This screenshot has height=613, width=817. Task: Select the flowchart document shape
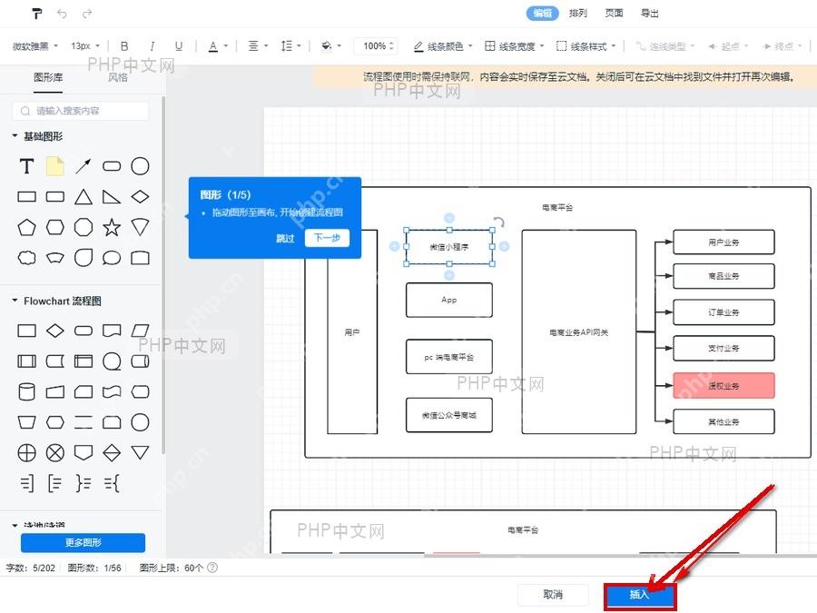pyautogui.click(x=112, y=331)
